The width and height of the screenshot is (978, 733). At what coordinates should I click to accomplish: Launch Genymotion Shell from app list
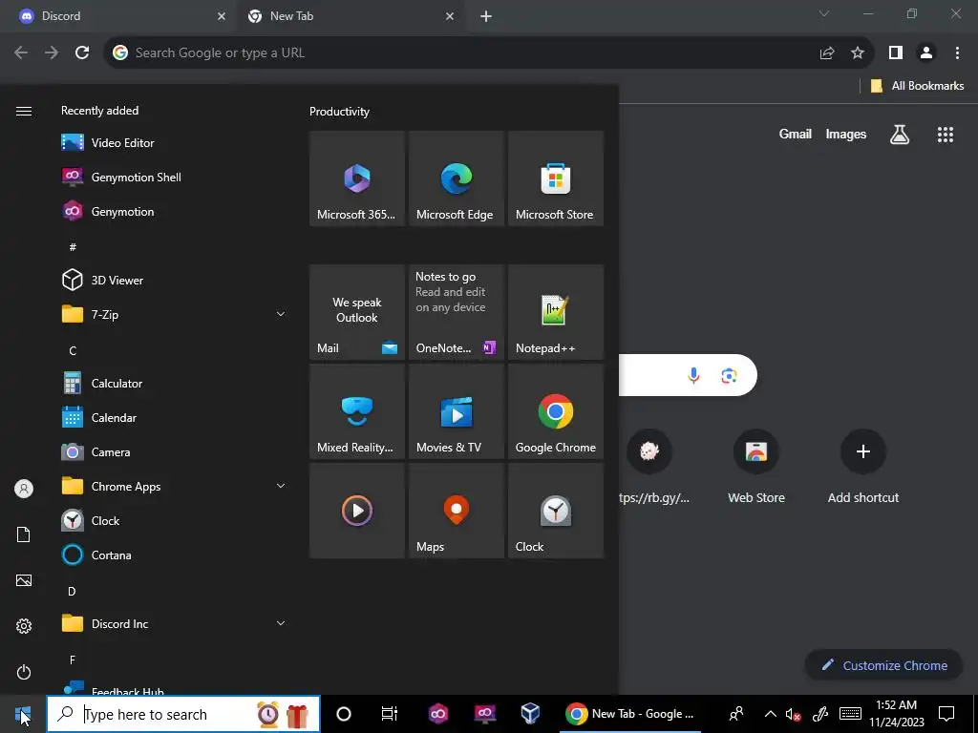(175, 177)
